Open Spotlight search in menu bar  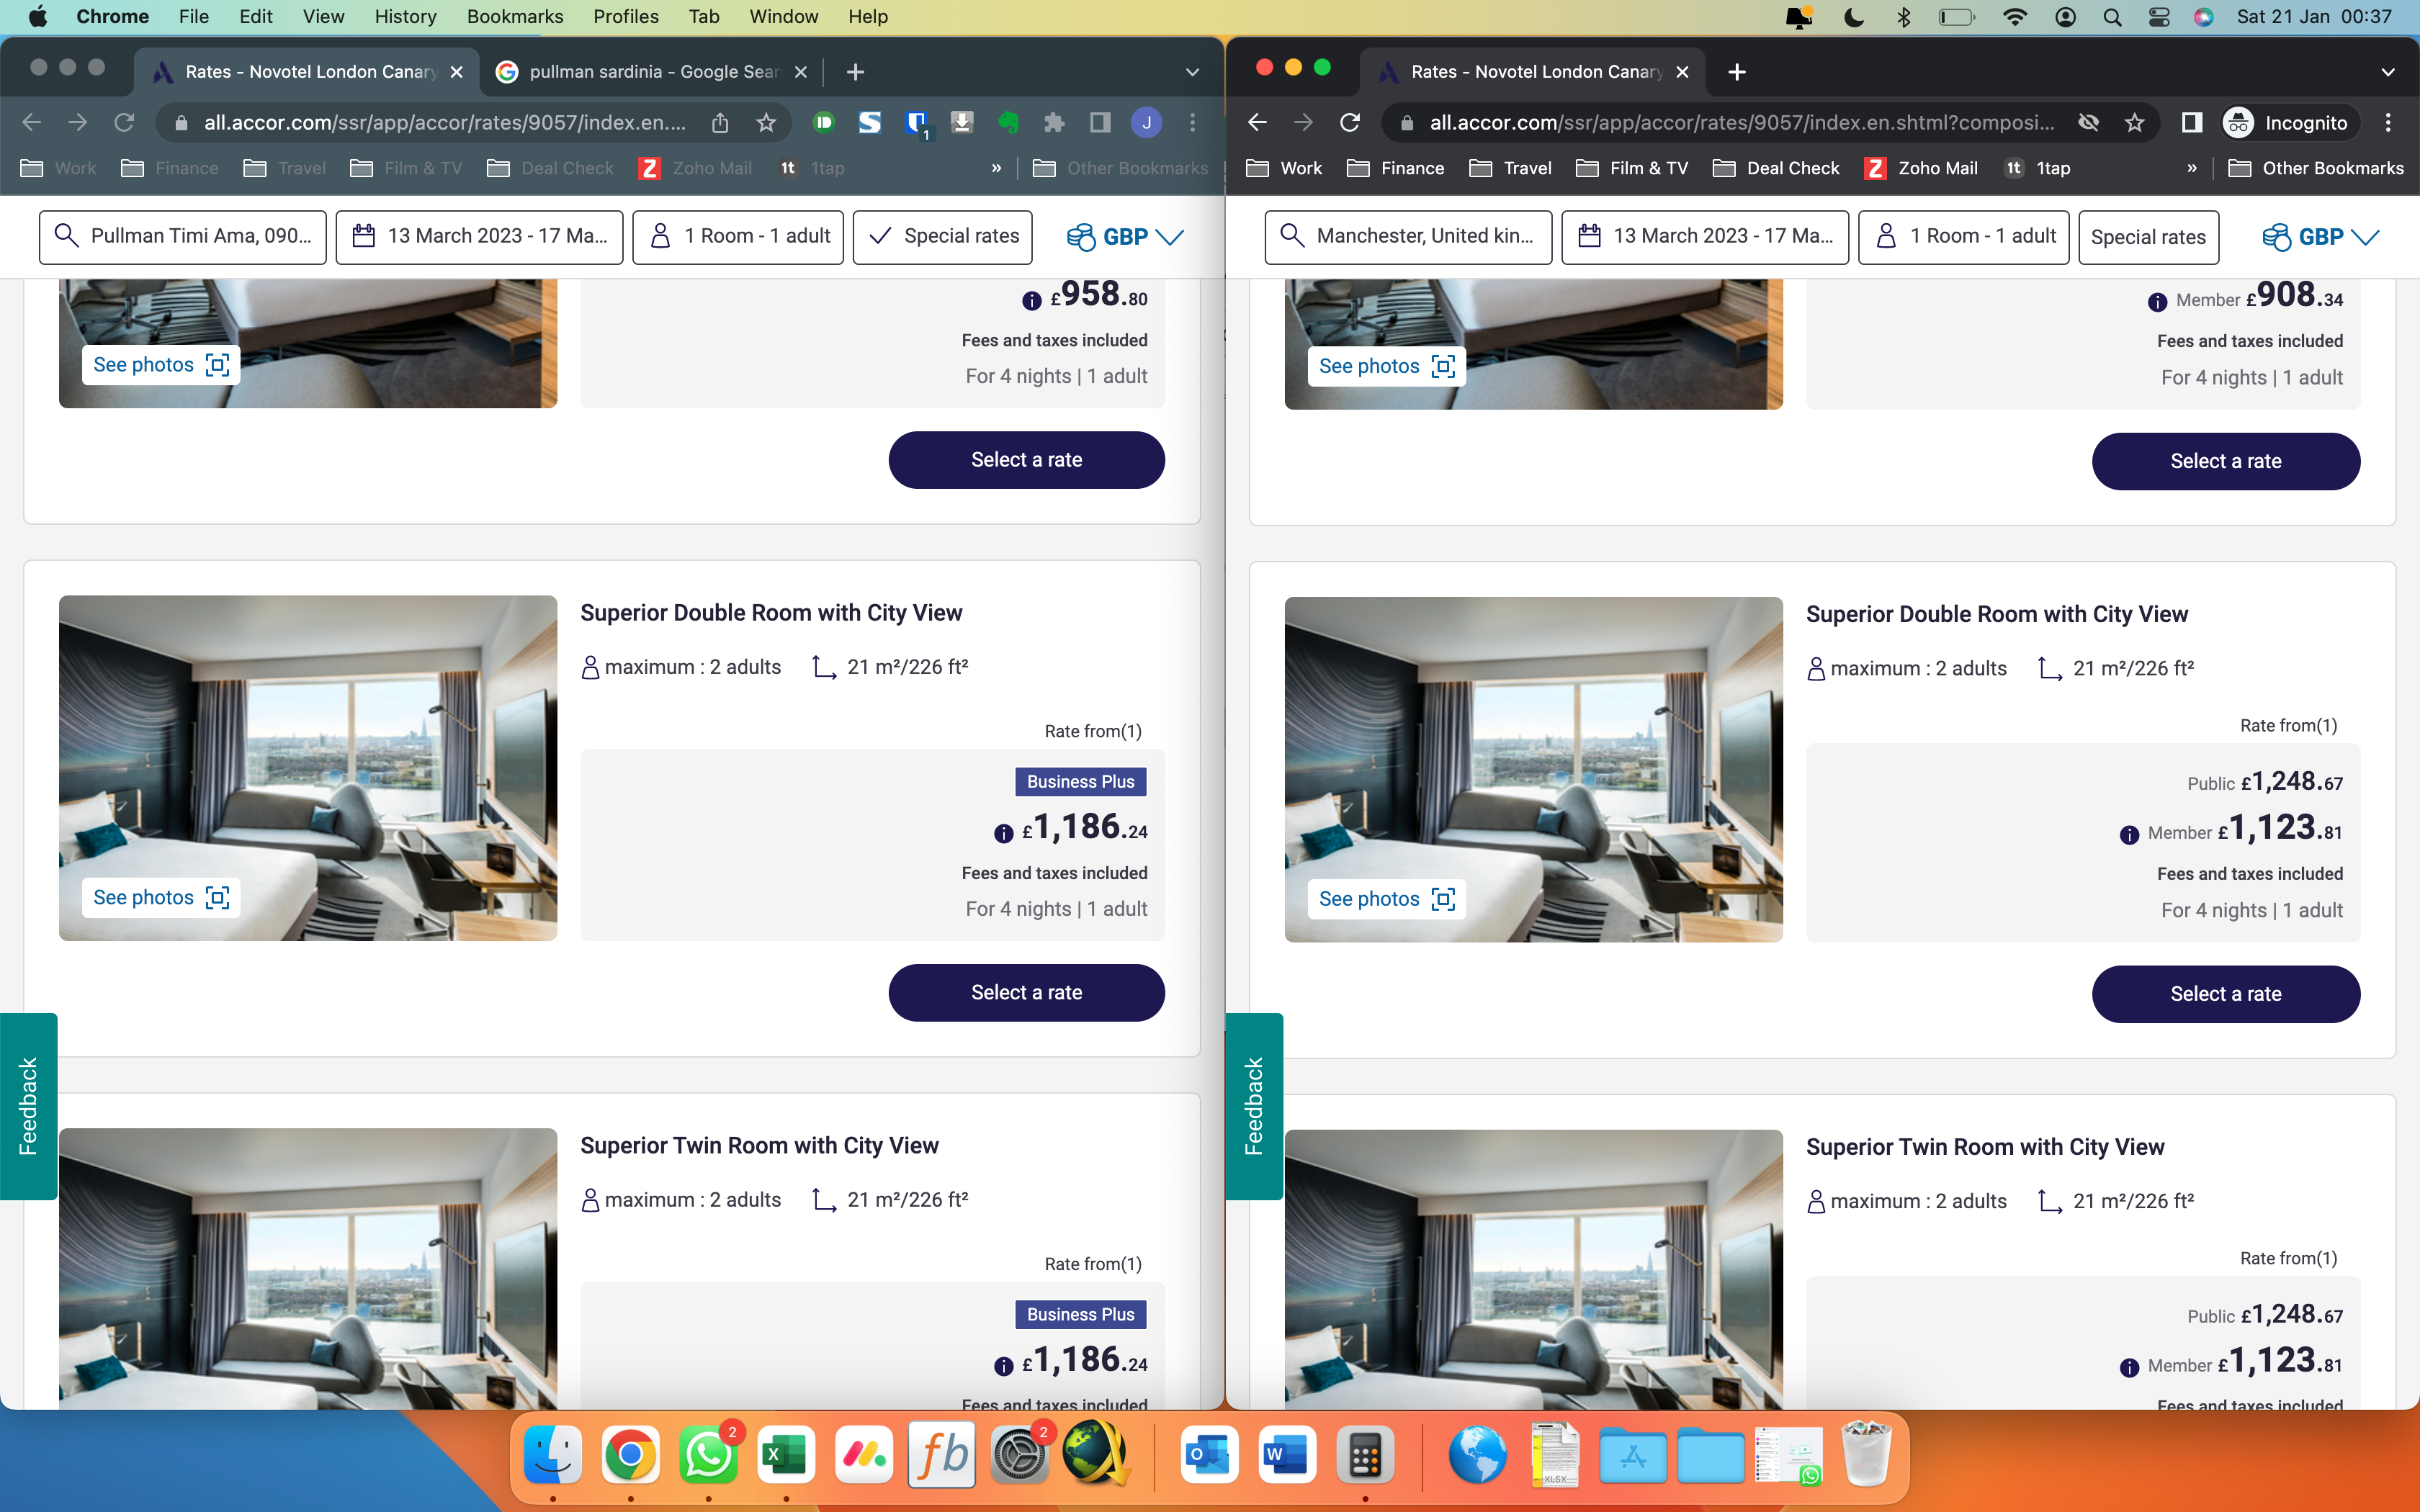[x=2112, y=17]
